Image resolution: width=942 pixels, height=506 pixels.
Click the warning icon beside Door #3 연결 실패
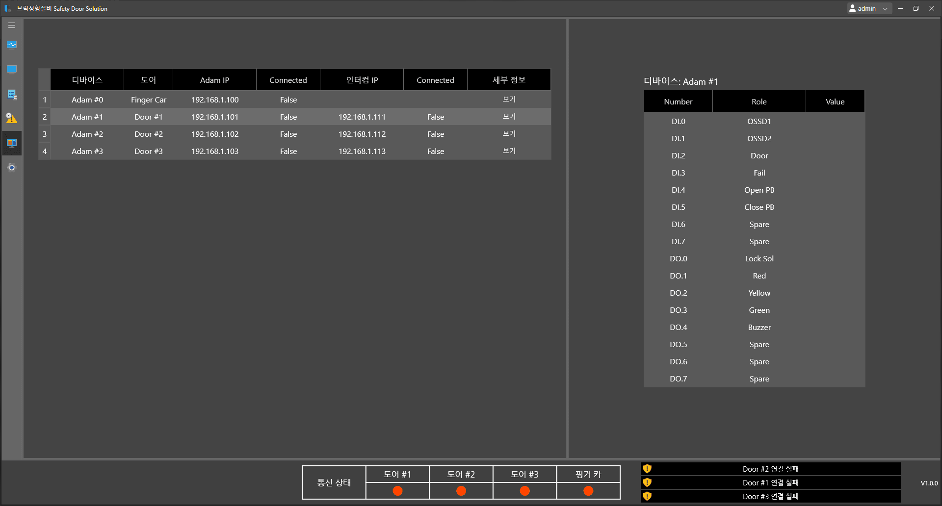coord(647,496)
